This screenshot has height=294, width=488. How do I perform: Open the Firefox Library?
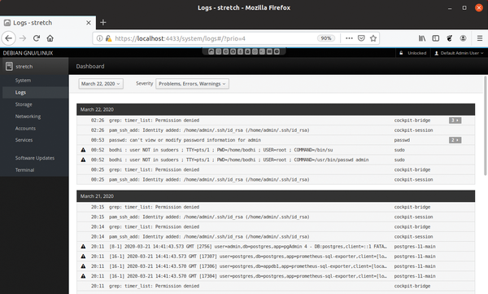tap(422, 38)
